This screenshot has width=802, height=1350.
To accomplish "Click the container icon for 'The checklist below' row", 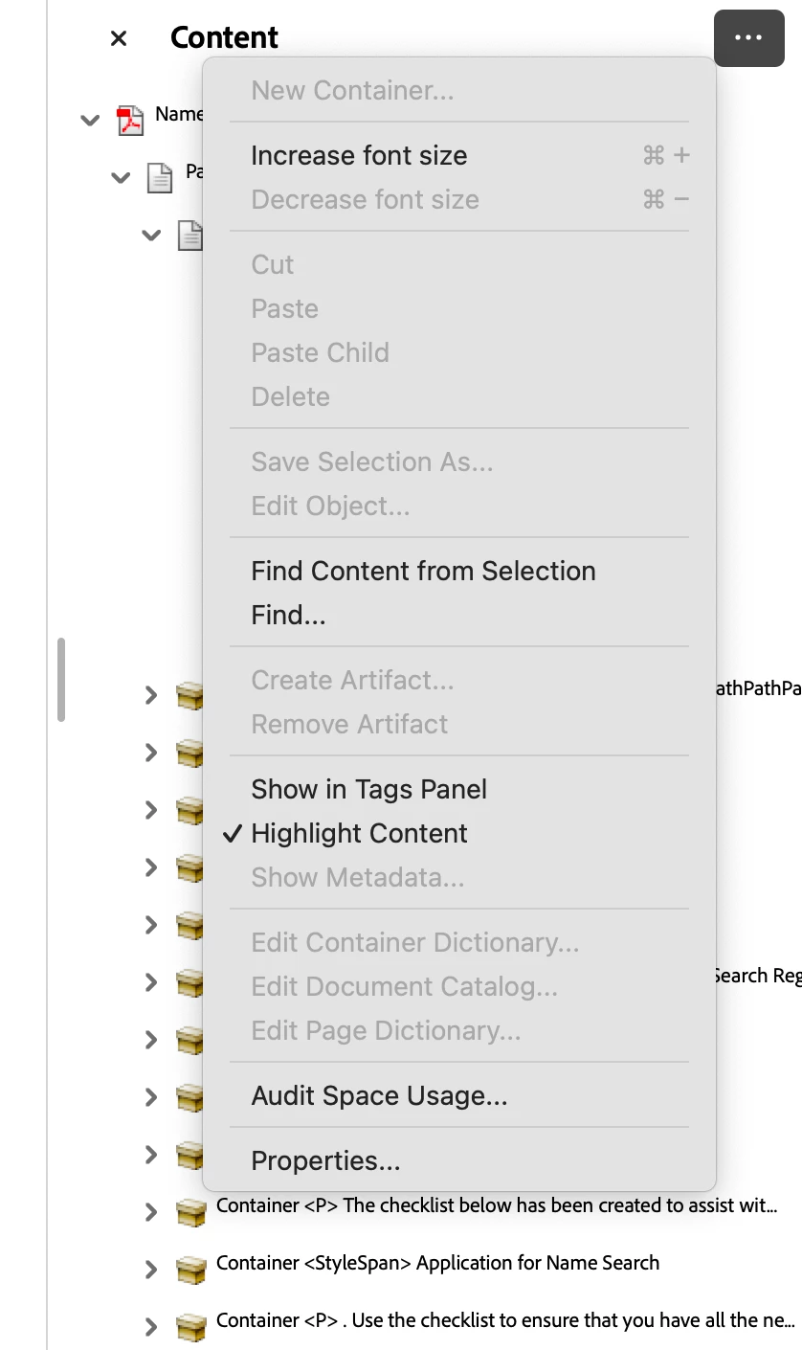I will pyautogui.click(x=191, y=1212).
